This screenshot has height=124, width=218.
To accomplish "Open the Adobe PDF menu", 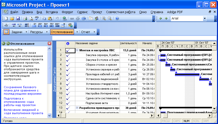I will (175, 12).
